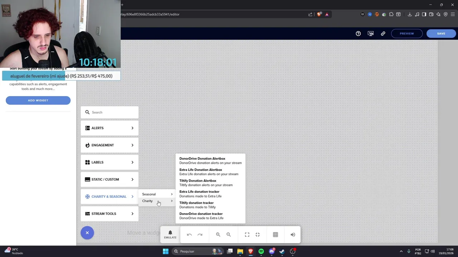Open the Seasonal submenu
Screen dimensions: 458x257
[x=157, y=194]
